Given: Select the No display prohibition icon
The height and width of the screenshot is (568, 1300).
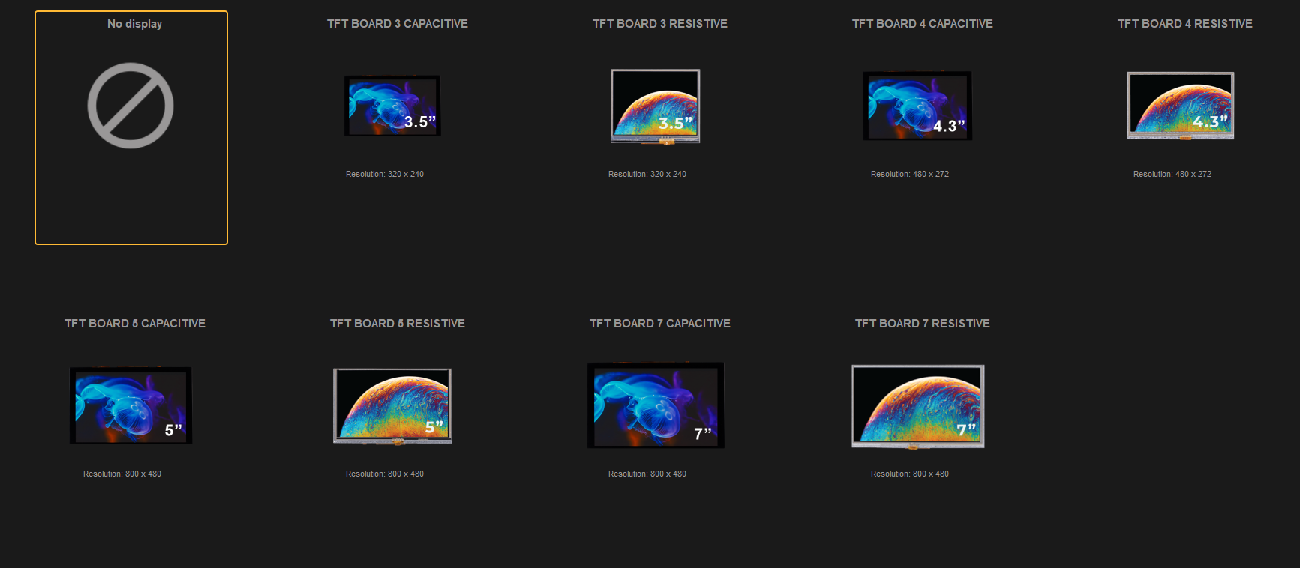Looking at the screenshot, I should point(131,106).
